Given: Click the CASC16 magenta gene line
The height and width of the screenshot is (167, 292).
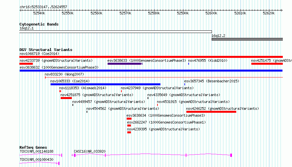Looking at the screenshot, I should [152, 155].
